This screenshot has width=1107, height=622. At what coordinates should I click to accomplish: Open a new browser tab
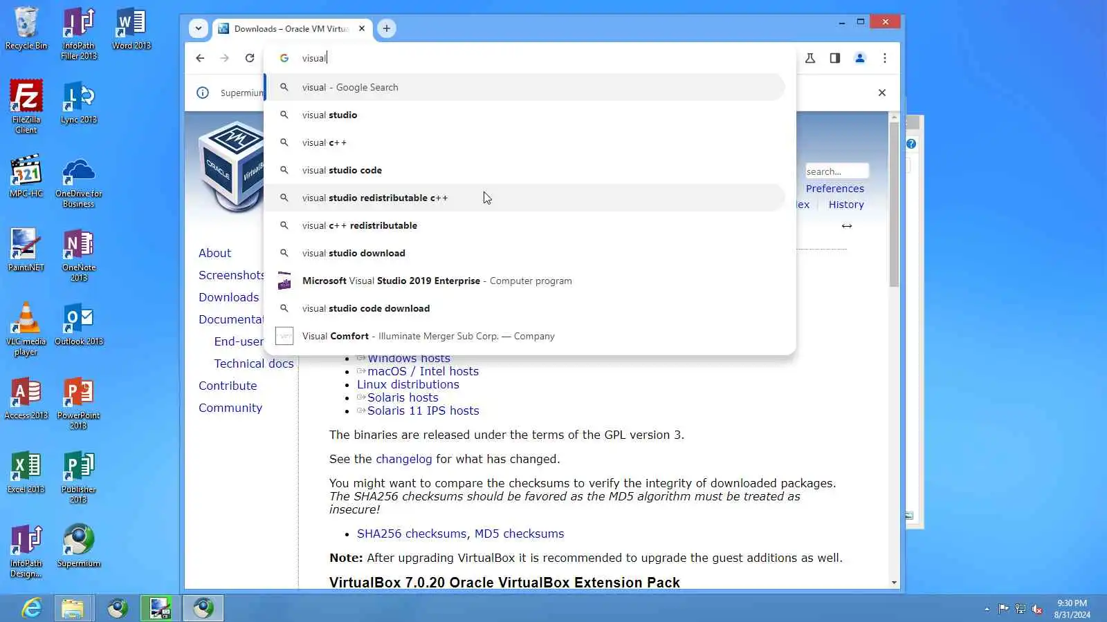click(x=387, y=28)
